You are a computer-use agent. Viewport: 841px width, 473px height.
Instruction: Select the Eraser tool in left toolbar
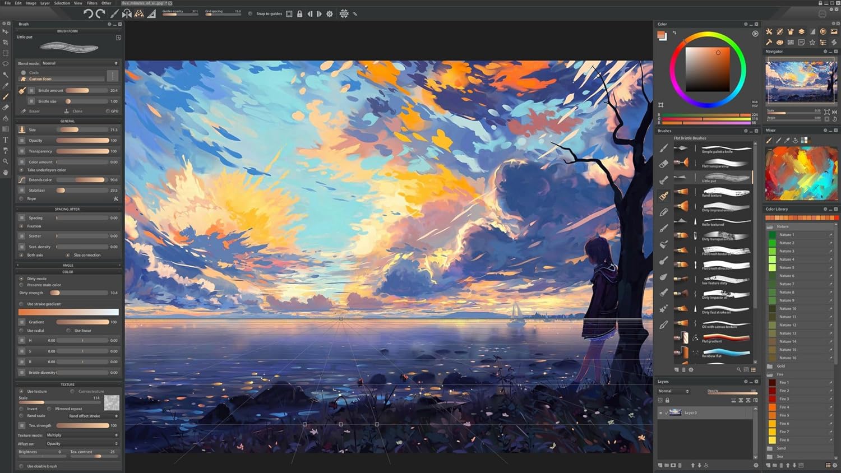[6, 106]
